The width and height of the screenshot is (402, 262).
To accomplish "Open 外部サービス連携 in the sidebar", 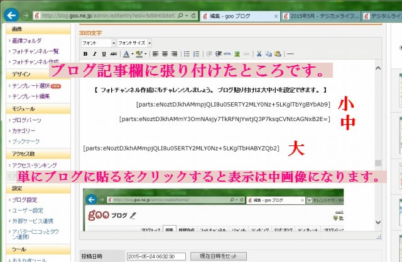I will tap(33, 221).
